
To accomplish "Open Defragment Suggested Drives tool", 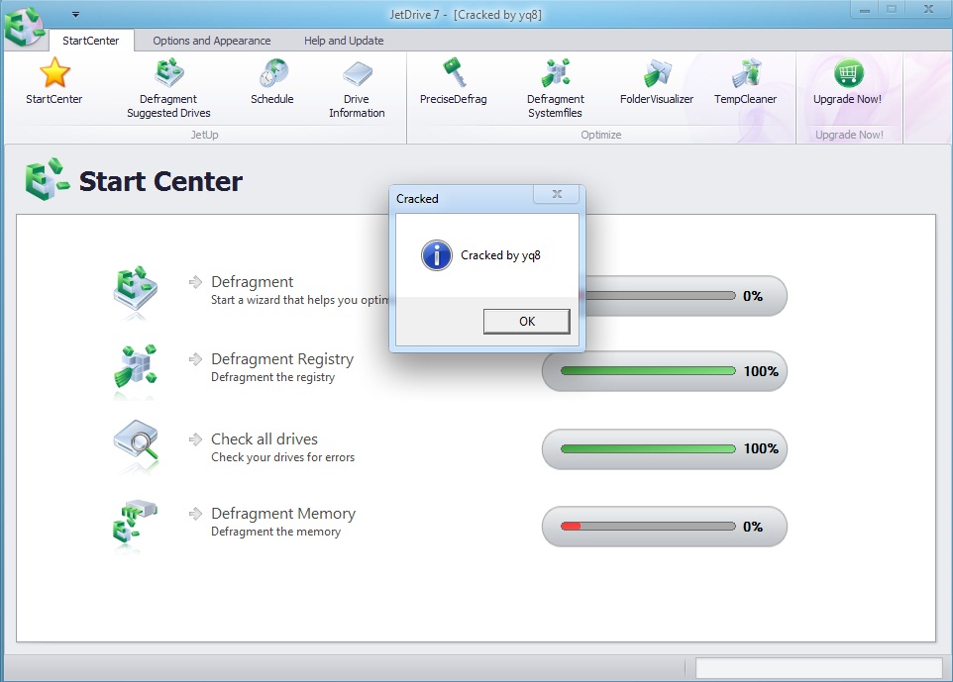I will pyautogui.click(x=168, y=88).
